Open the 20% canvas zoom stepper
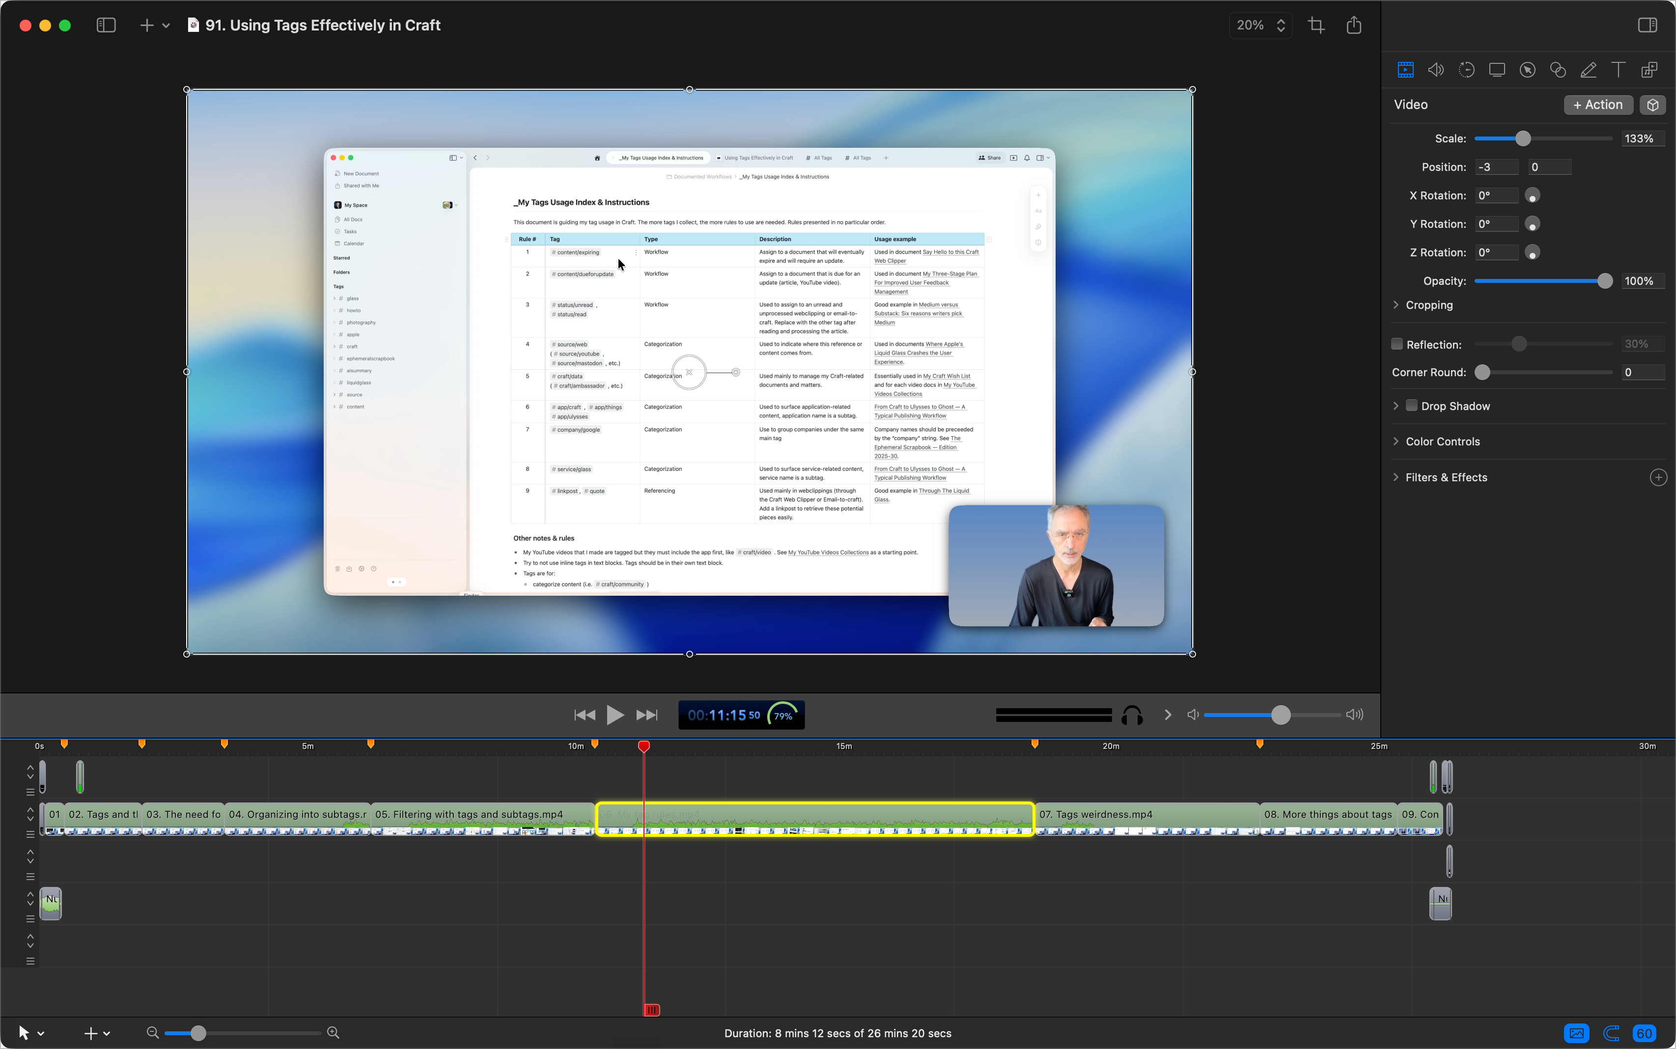 coord(1260,26)
